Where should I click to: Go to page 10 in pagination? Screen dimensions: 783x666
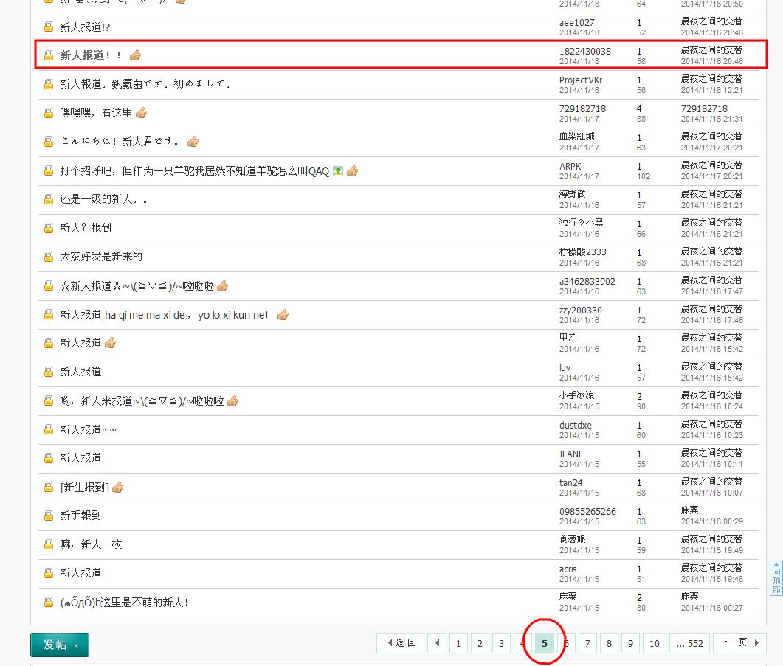tap(655, 644)
